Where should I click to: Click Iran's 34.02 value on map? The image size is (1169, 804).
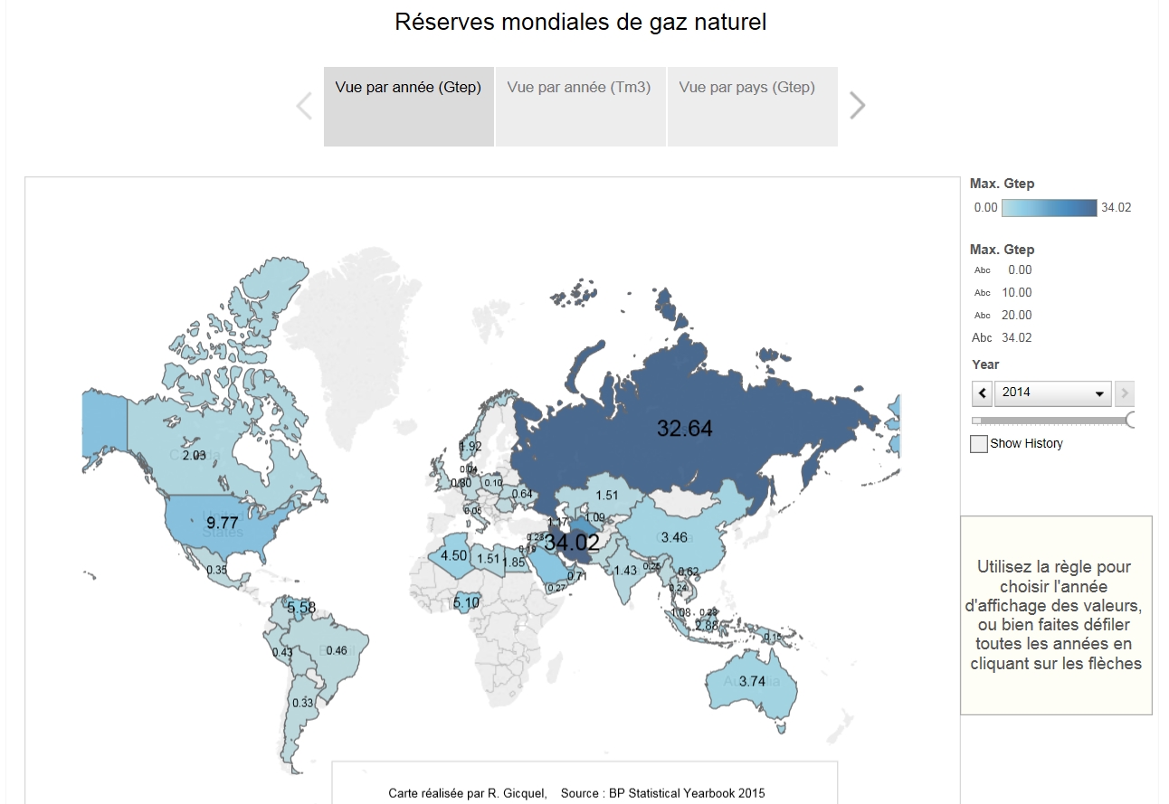(x=571, y=543)
